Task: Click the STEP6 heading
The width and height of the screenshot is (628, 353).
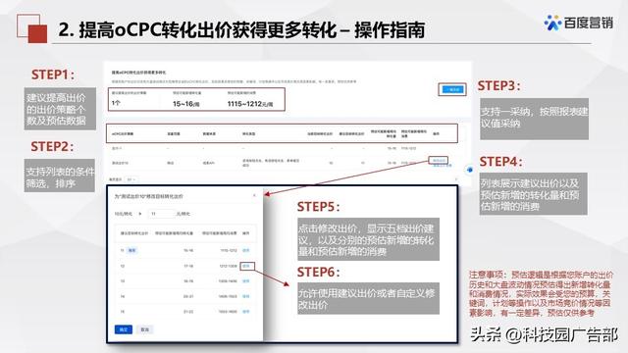Action: 318,272
